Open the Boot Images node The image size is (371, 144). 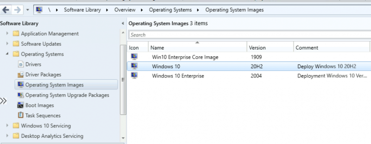[x=39, y=105]
